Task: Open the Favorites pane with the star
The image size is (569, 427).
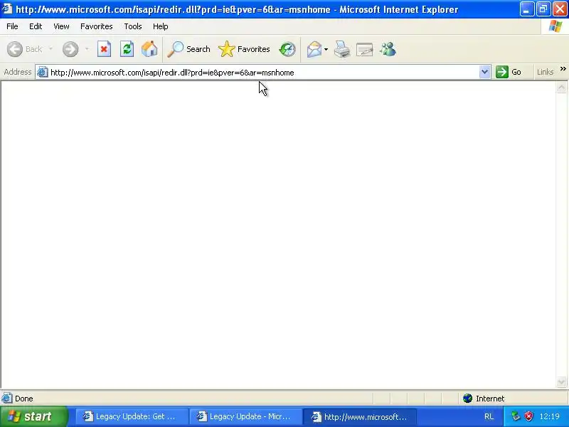Action: 244,49
